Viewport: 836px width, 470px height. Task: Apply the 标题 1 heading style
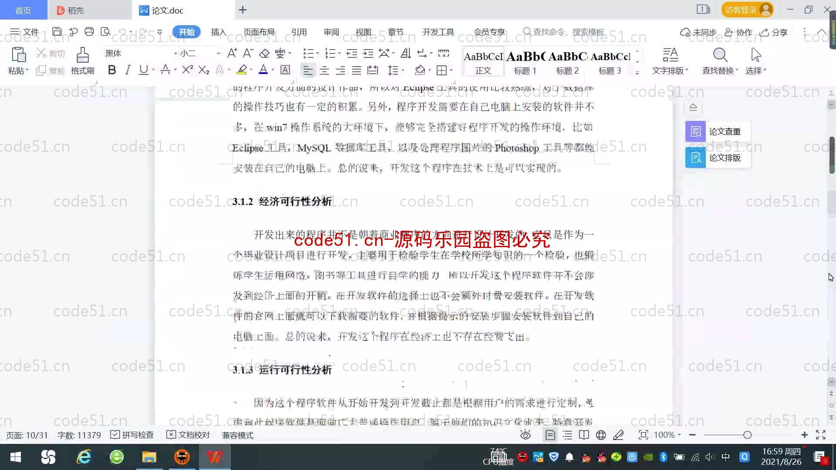(x=525, y=61)
